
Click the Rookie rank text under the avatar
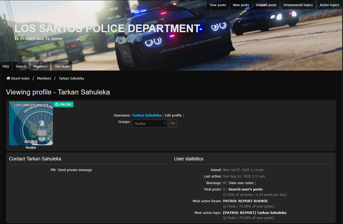[x=31, y=147]
